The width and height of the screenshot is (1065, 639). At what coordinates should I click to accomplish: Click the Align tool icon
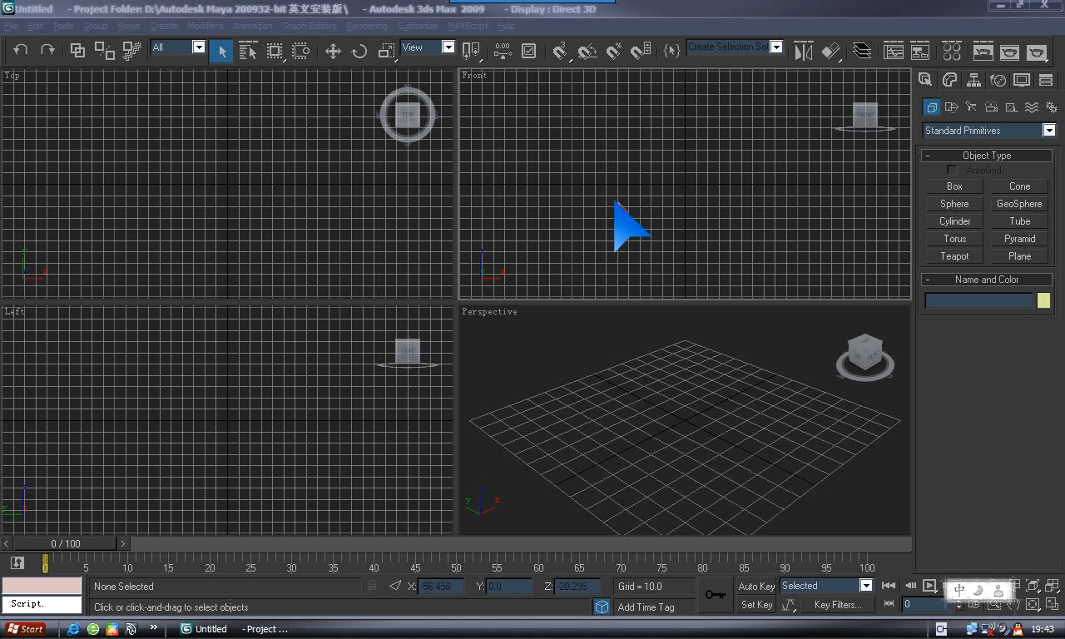(x=830, y=51)
